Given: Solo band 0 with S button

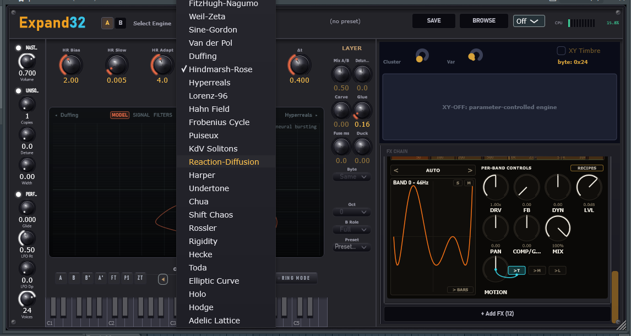Looking at the screenshot, I should [x=458, y=183].
